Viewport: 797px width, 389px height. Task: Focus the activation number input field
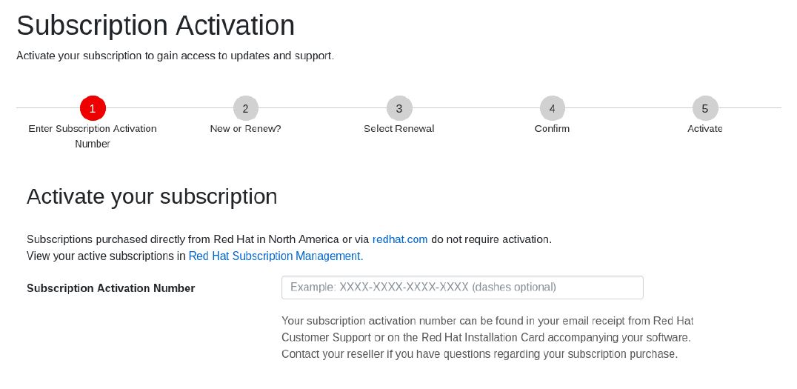click(x=462, y=287)
